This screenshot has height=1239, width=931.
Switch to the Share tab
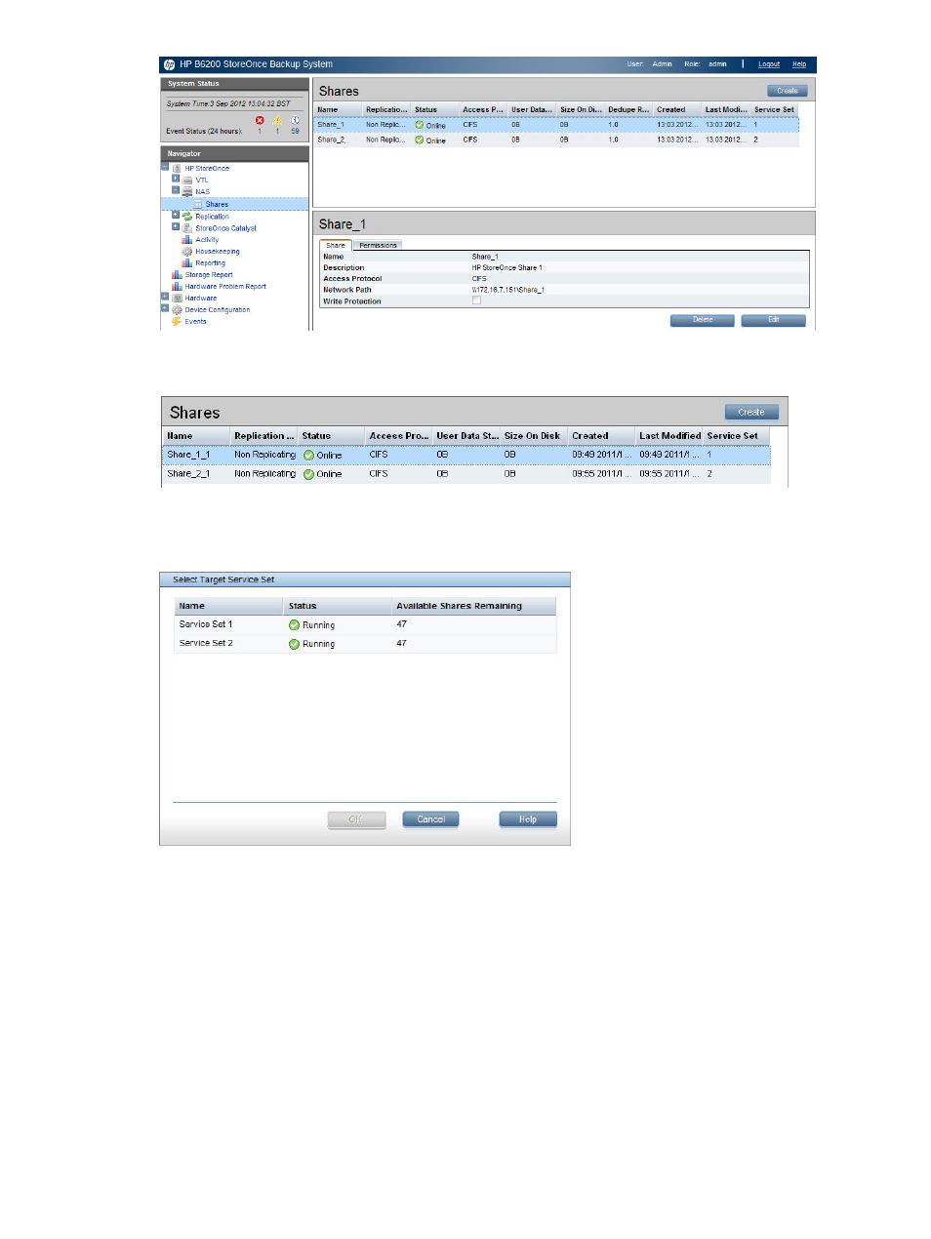tap(336, 246)
